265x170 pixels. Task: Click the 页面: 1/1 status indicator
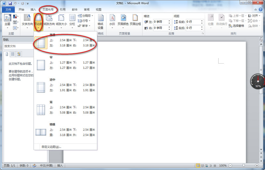[10, 166]
